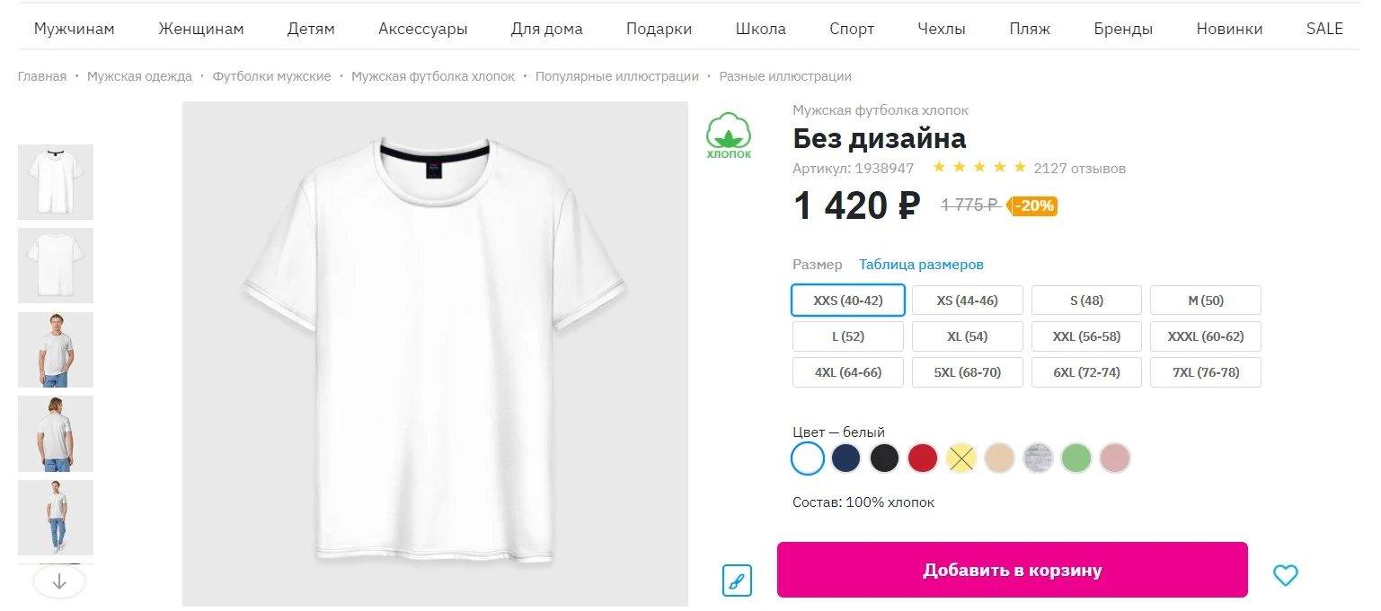1381x611 pixels.
Task: Click 'Добавить в корзину' button
Action: (x=1013, y=570)
